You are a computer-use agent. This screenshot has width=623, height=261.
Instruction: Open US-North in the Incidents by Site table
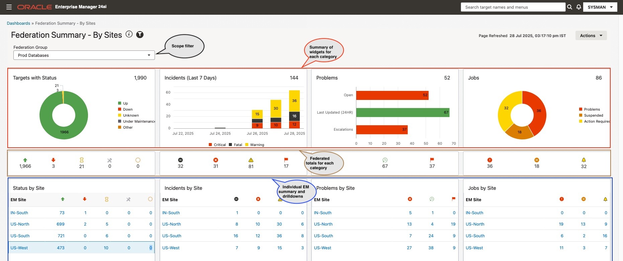(x=172, y=224)
